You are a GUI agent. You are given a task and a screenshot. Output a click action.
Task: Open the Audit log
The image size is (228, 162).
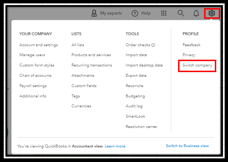coord(134,106)
